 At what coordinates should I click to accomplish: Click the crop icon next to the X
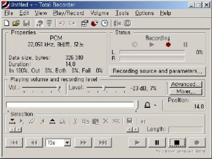pos(116,121)
